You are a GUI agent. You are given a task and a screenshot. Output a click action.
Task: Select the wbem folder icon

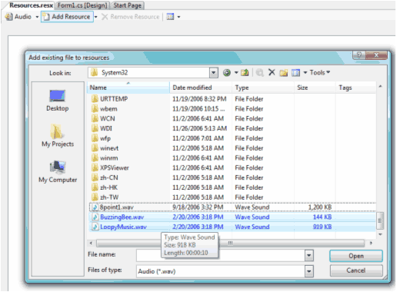click(x=95, y=108)
